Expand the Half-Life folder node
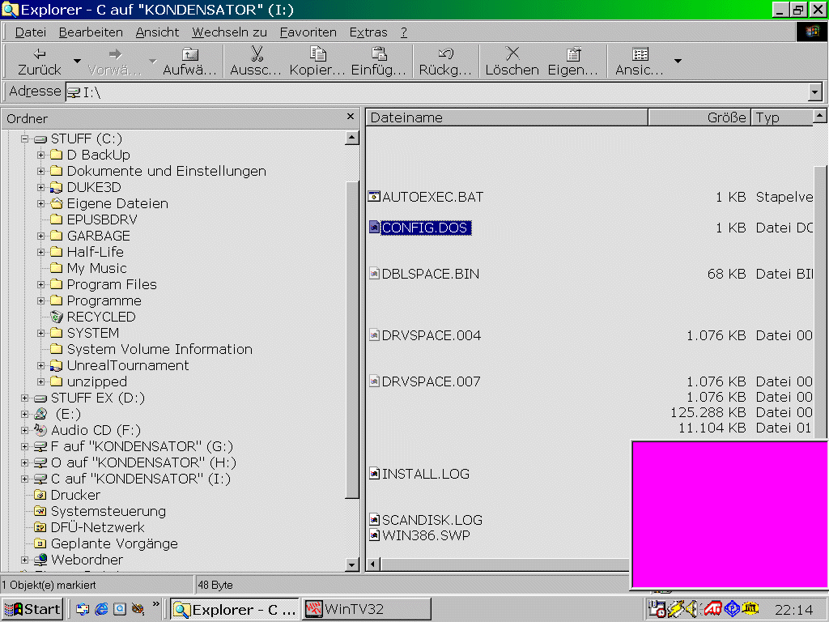 (x=41, y=252)
